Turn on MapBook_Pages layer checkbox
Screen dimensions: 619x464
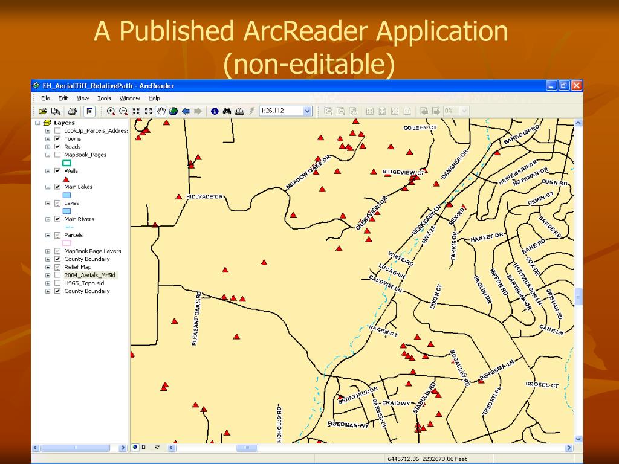[57, 155]
